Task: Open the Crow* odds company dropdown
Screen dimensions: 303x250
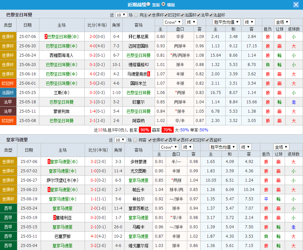Action: point(173,22)
